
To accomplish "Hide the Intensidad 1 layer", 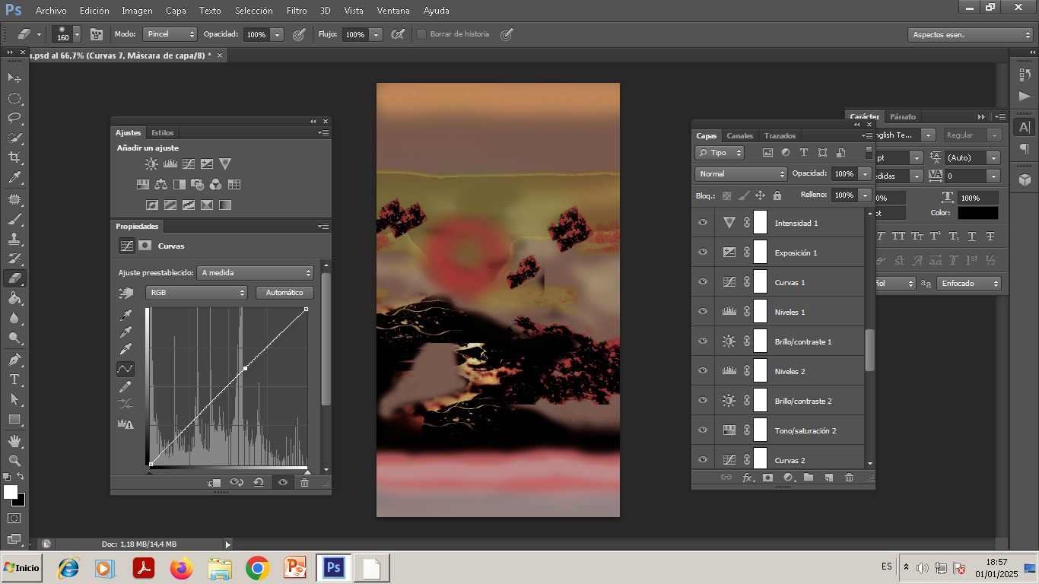I will click(x=703, y=223).
